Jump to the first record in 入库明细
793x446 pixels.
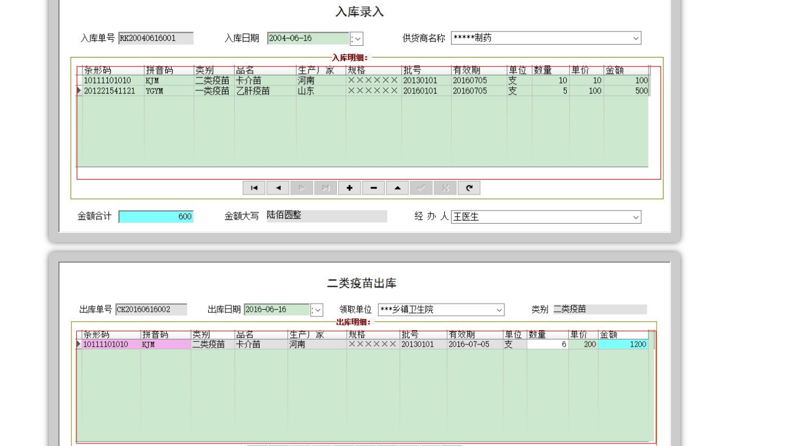(253, 188)
